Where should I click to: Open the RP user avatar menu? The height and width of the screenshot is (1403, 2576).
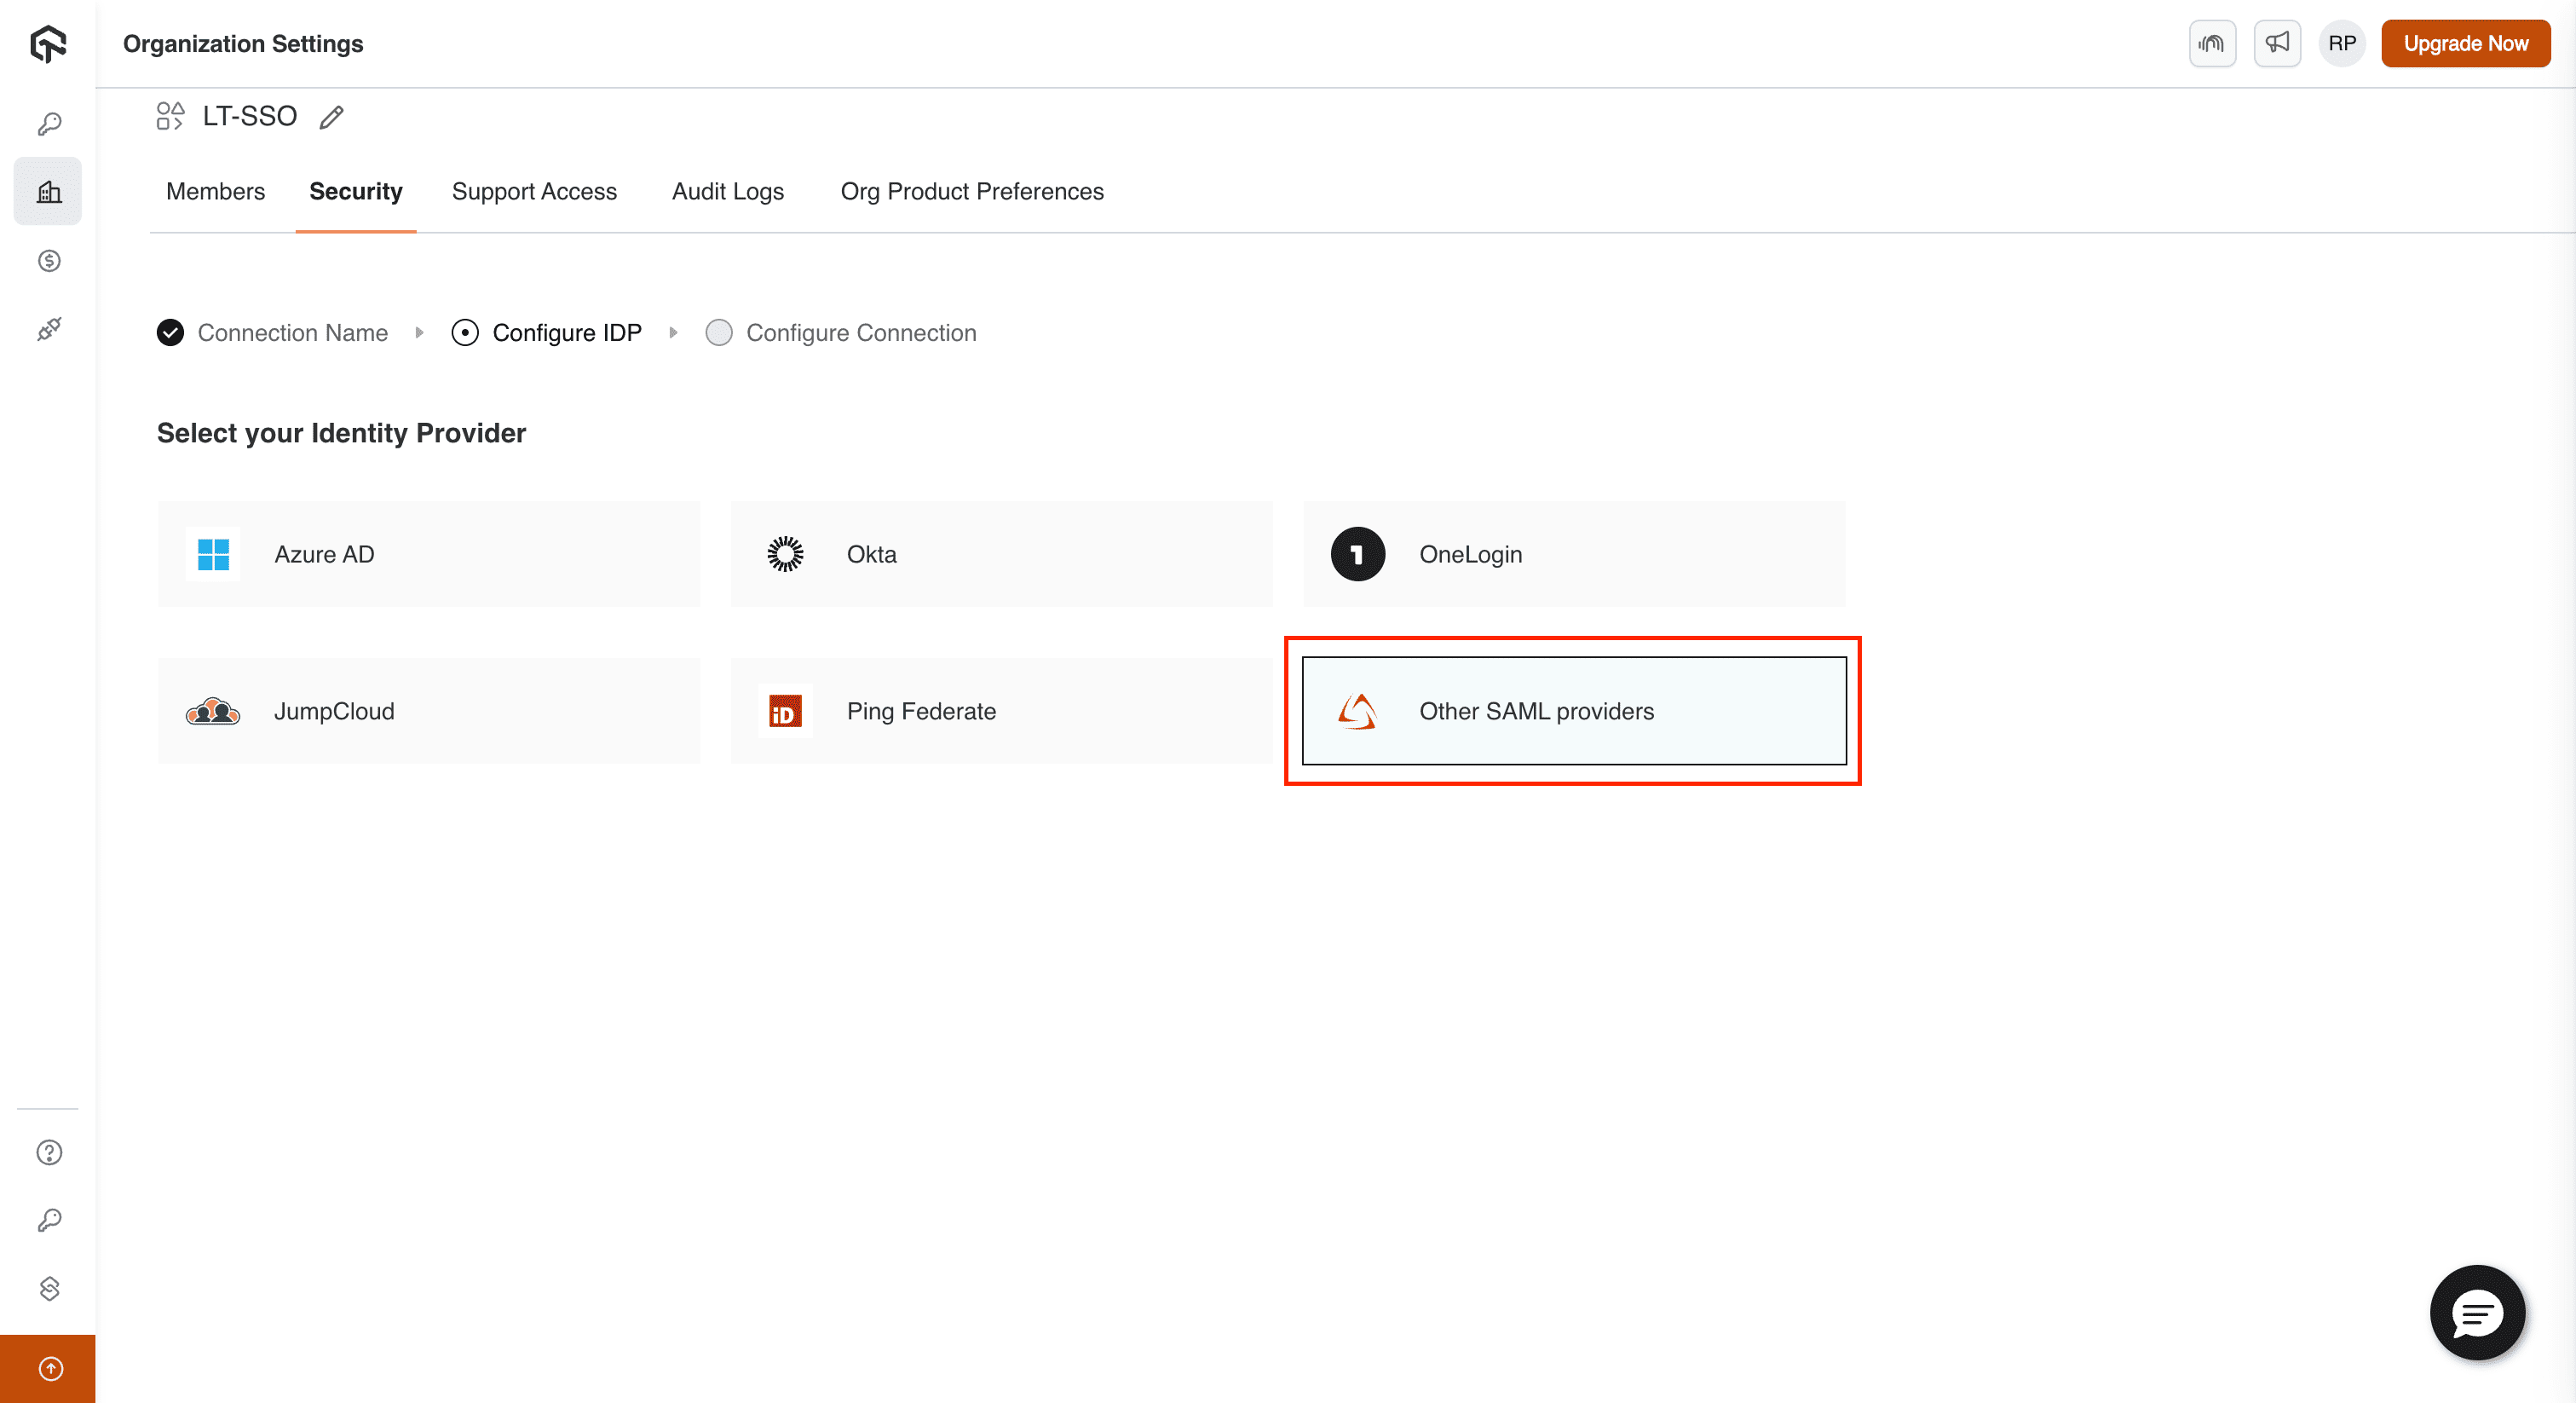pos(2342,43)
